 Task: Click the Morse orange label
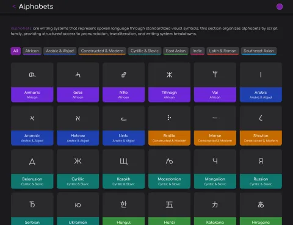[215, 138]
